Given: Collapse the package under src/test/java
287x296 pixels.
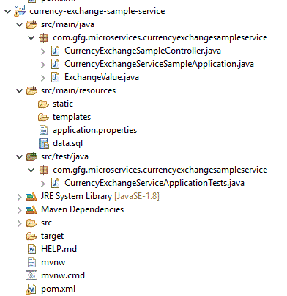Looking at the screenshot, I should pyautogui.click(x=31, y=170).
